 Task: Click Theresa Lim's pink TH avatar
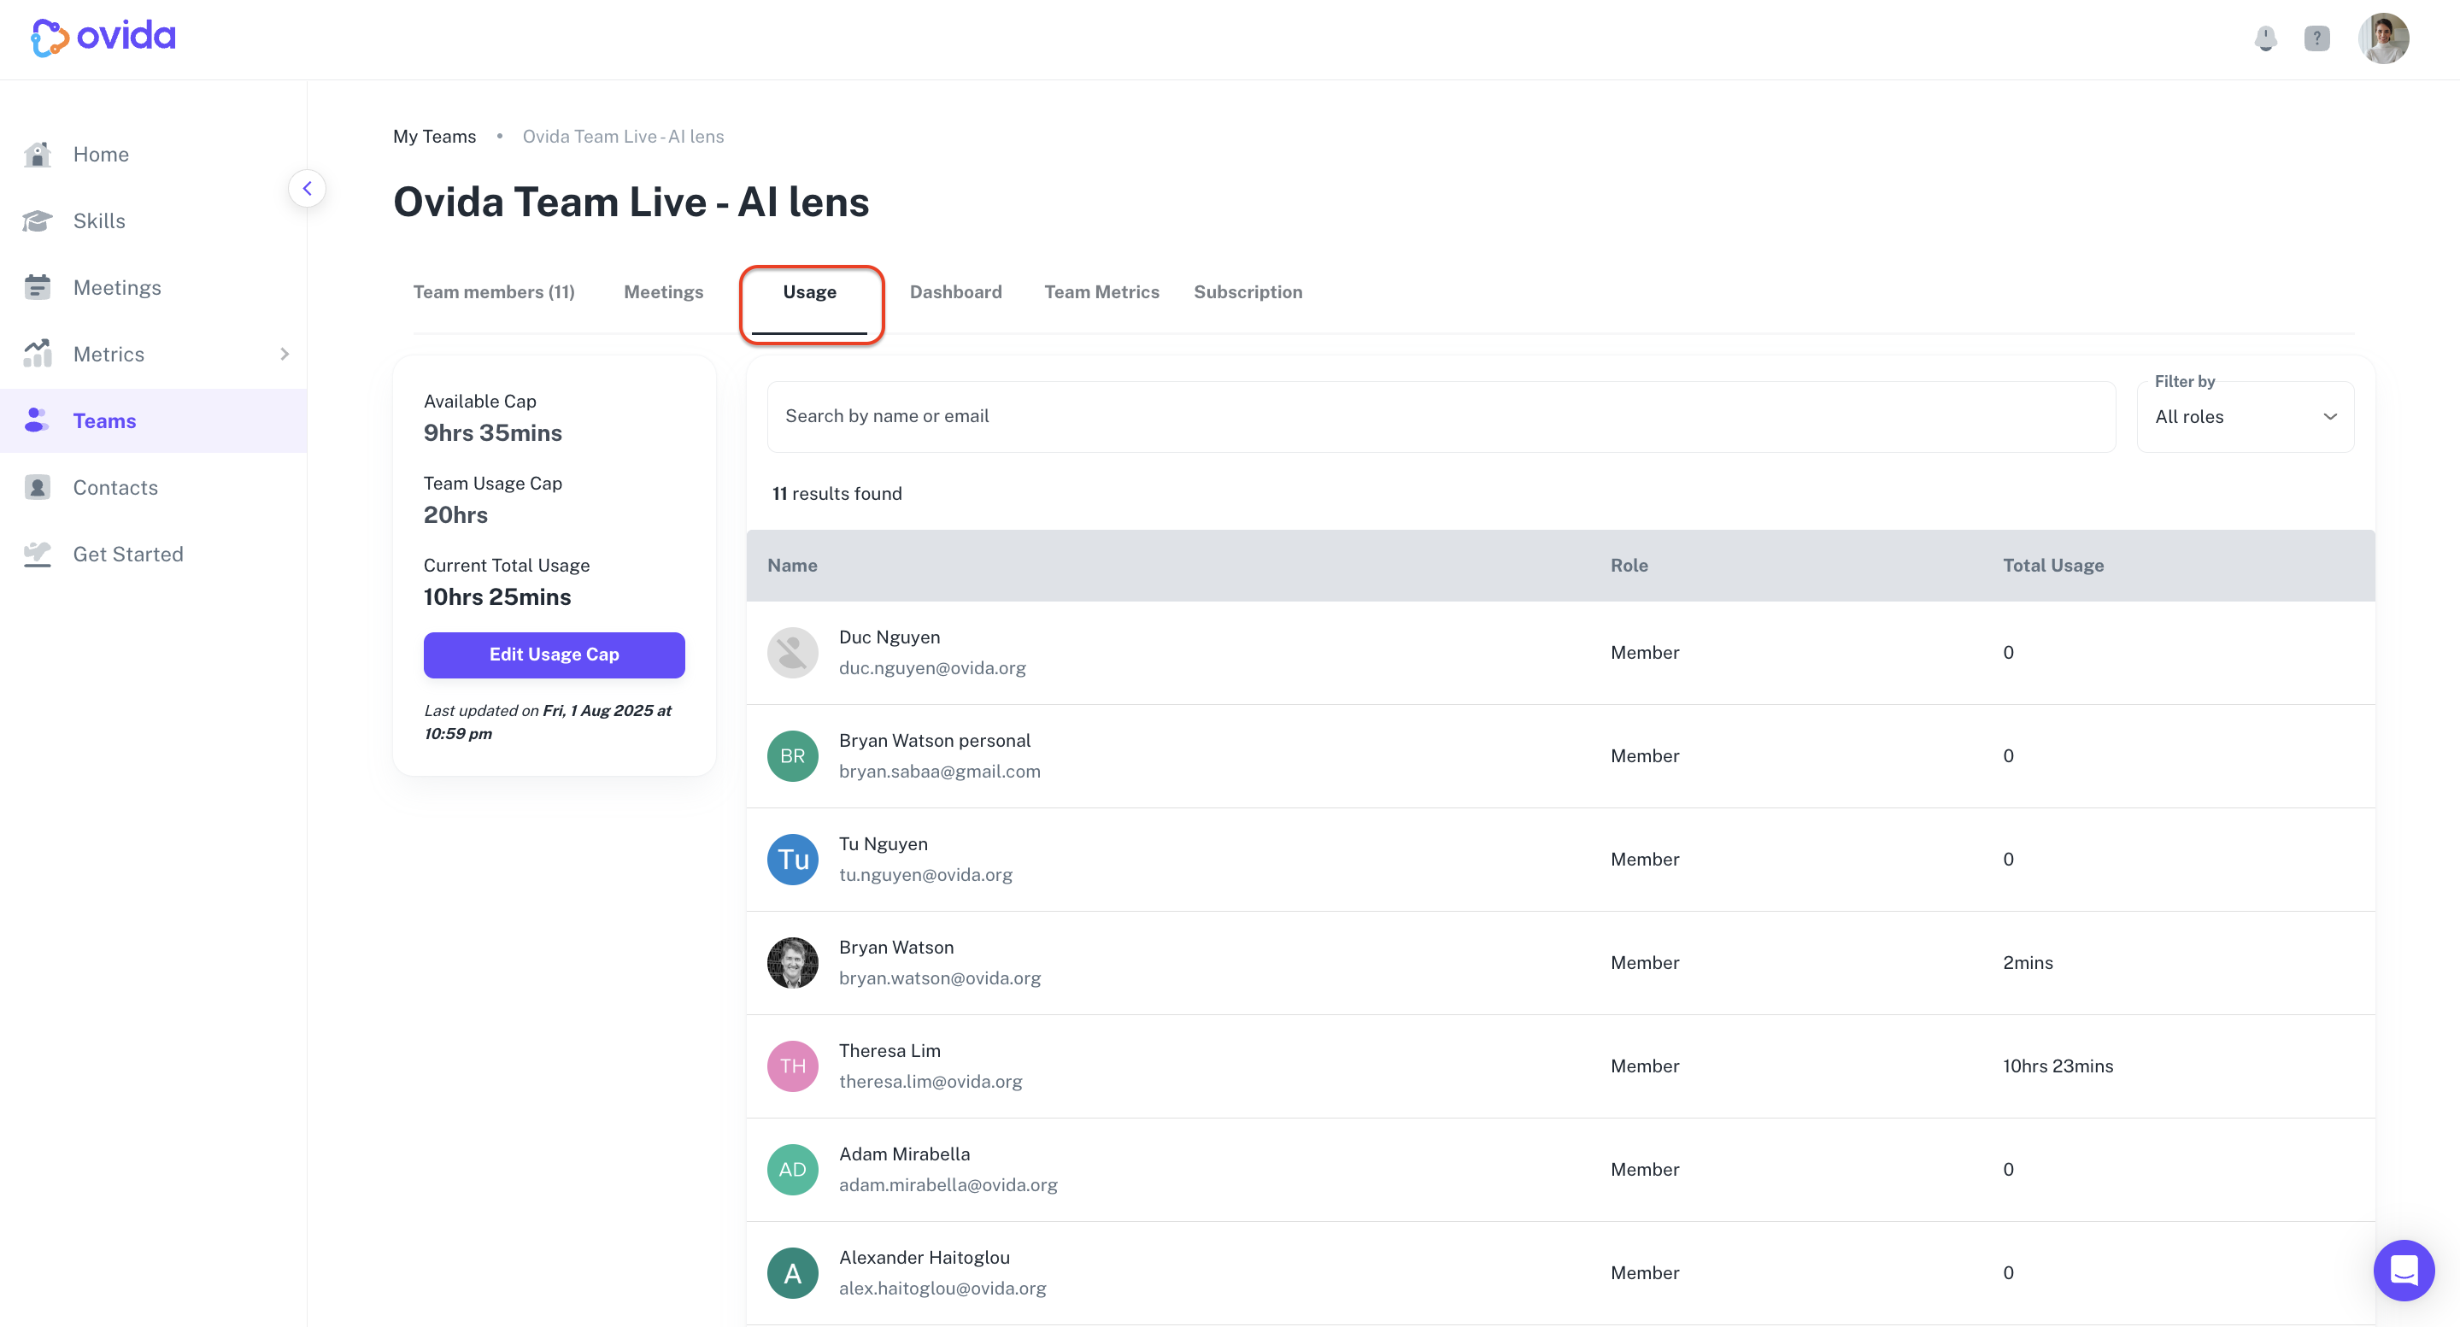pyautogui.click(x=793, y=1066)
